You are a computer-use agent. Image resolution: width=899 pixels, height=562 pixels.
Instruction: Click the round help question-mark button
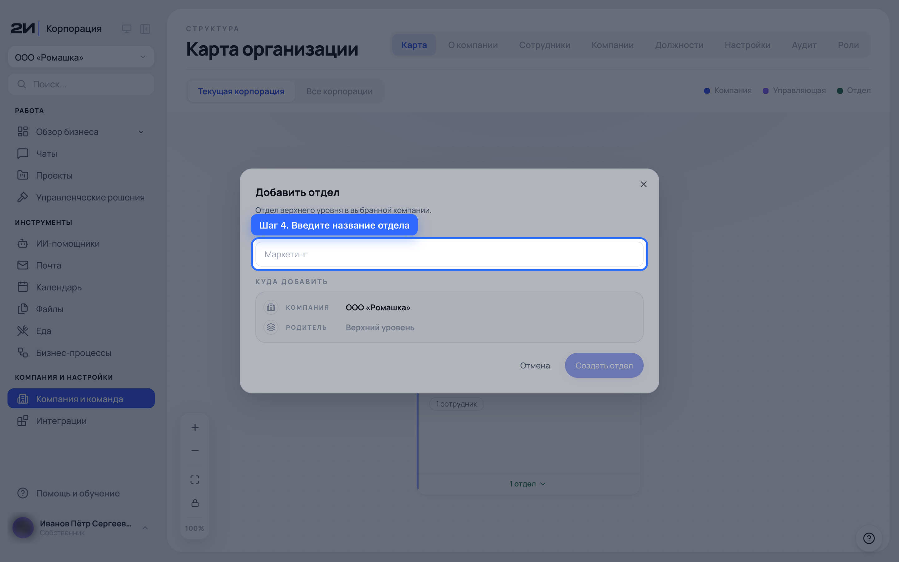[x=869, y=538]
